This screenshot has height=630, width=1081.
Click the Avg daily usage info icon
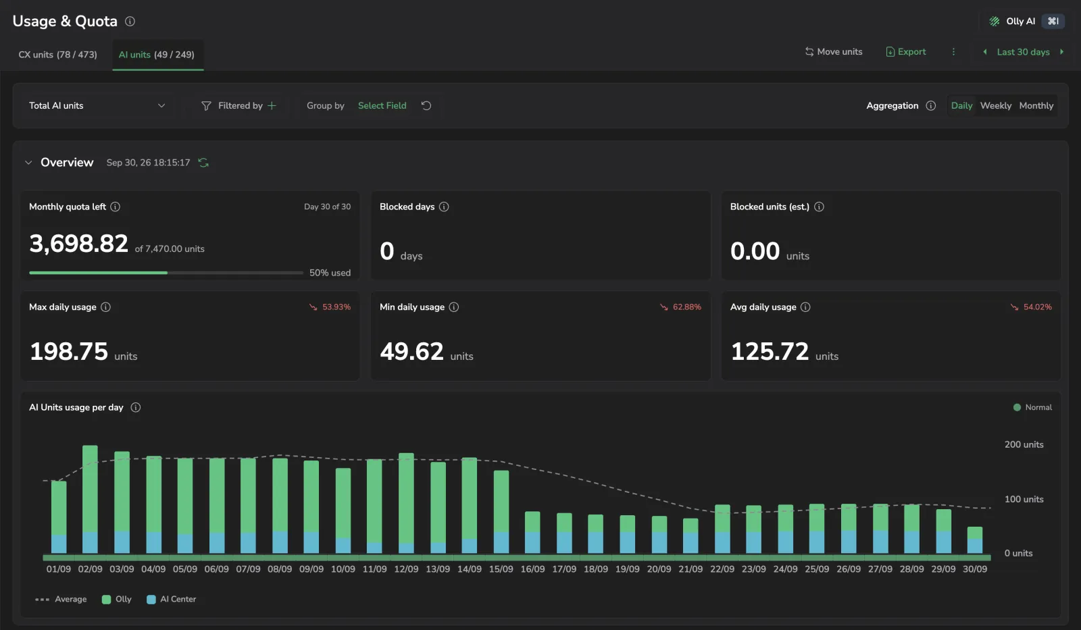pyautogui.click(x=805, y=307)
